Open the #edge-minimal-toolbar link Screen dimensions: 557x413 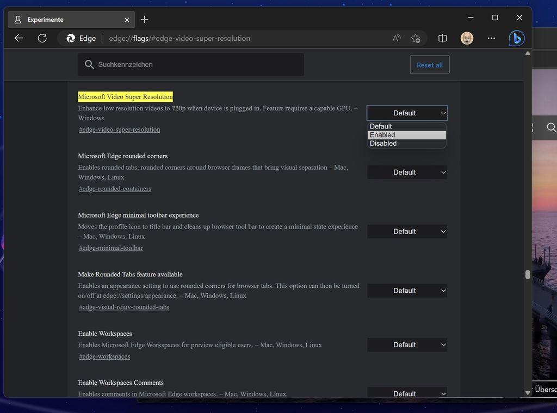pyautogui.click(x=111, y=248)
